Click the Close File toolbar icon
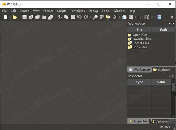The width and height of the screenshot is (176, 130). coord(44,17)
